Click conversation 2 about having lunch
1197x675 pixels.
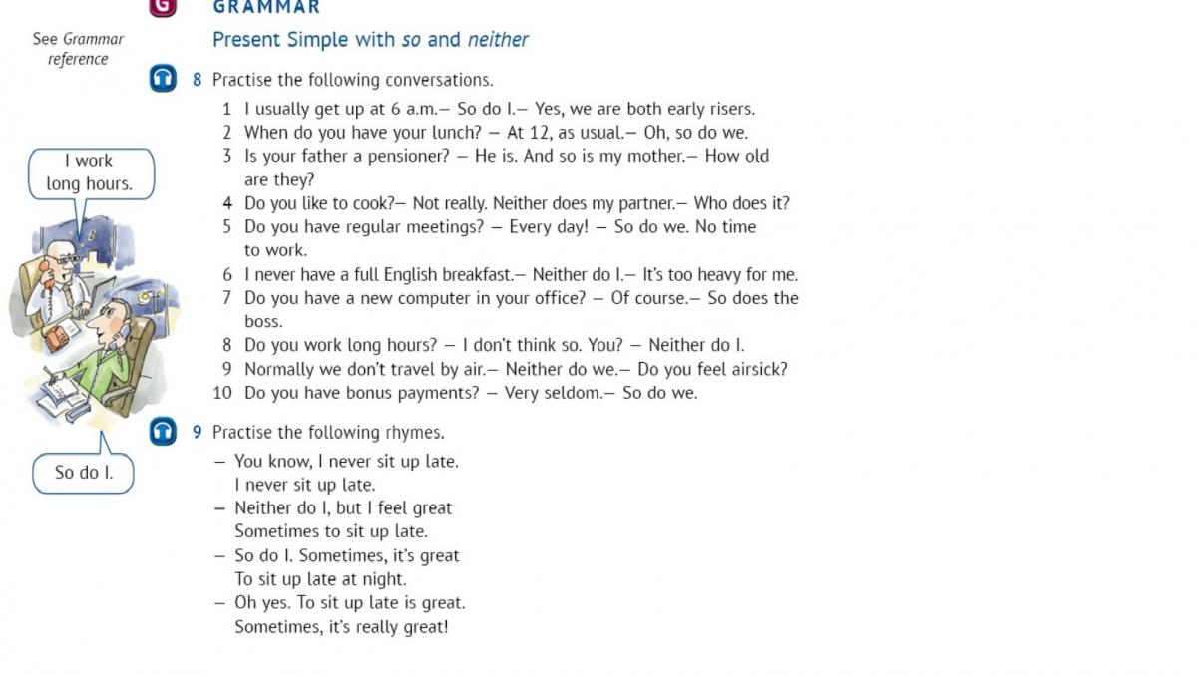click(496, 132)
